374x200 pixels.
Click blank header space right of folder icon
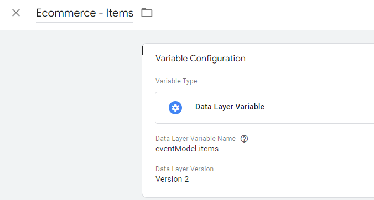coord(262,14)
